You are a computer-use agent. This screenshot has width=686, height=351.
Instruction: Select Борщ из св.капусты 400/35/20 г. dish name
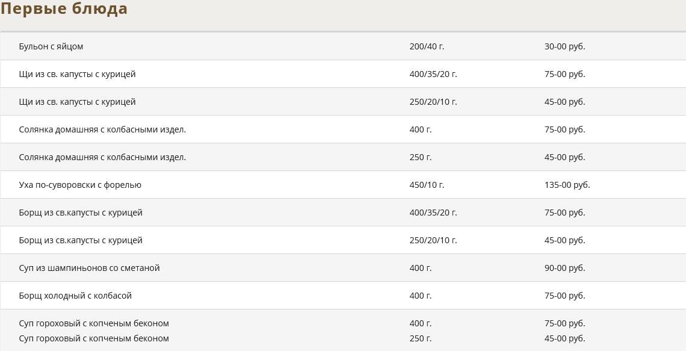coord(81,213)
